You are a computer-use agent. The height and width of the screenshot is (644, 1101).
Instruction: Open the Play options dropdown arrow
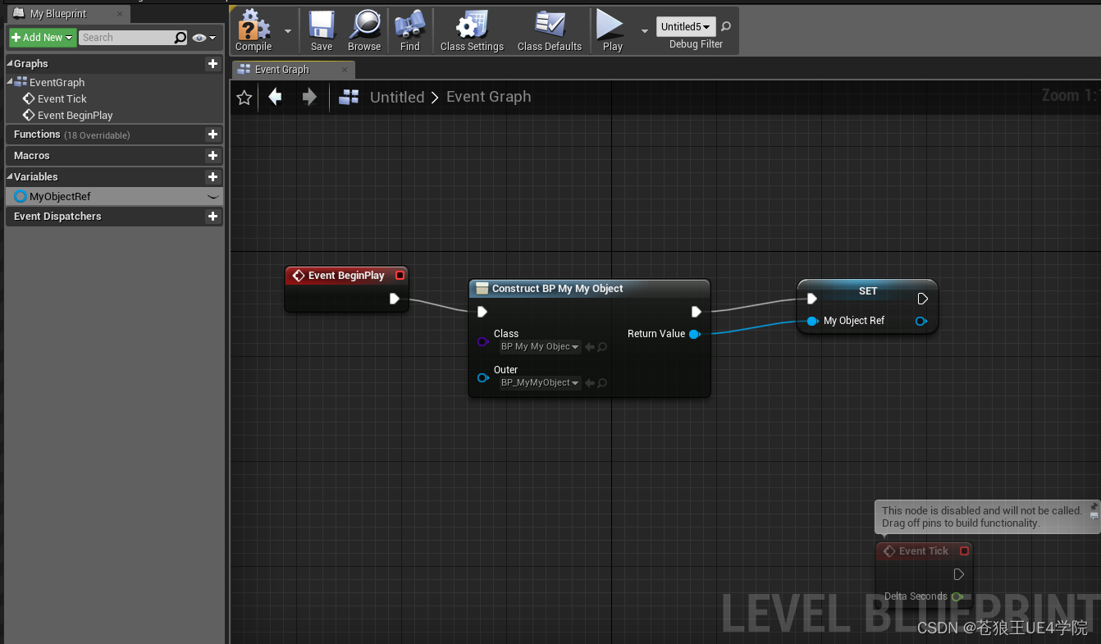(644, 30)
